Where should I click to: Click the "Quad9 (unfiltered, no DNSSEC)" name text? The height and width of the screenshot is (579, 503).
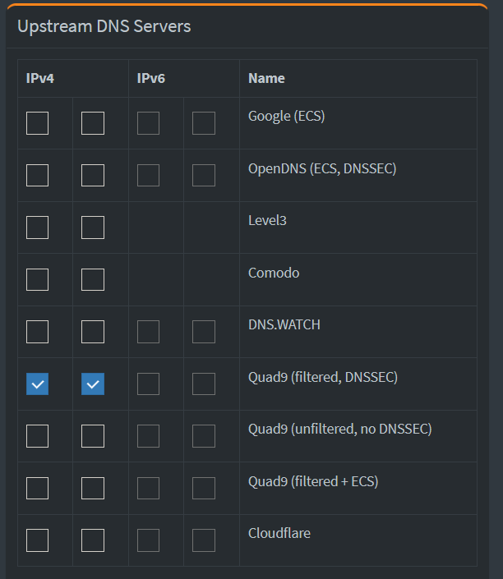(x=340, y=429)
